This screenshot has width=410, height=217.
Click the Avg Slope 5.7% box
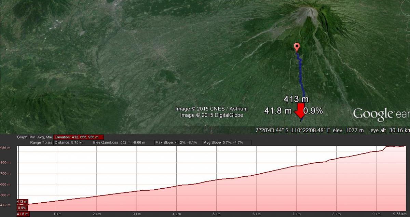click(227, 143)
